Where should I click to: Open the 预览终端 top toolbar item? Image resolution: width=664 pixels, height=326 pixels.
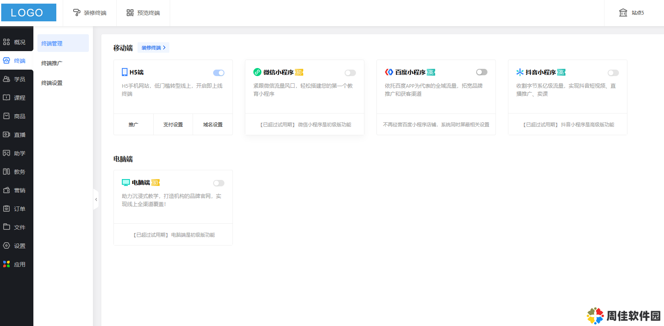pyautogui.click(x=143, y=13)
